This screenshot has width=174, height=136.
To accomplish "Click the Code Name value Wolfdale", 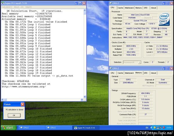I will click(132, 18).
